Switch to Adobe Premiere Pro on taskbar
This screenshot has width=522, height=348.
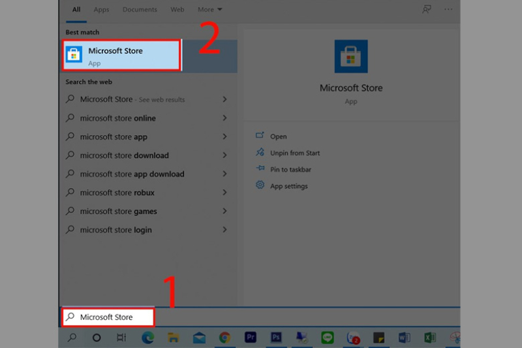coord(251,338)
